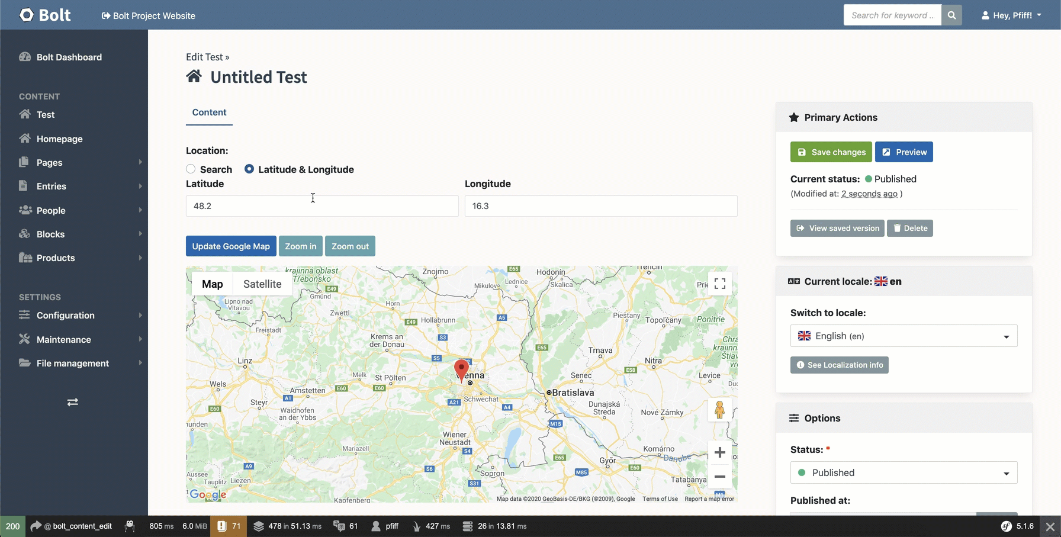
Task: Click the 200 status code in the debug bar
Action: coord(12,526)
